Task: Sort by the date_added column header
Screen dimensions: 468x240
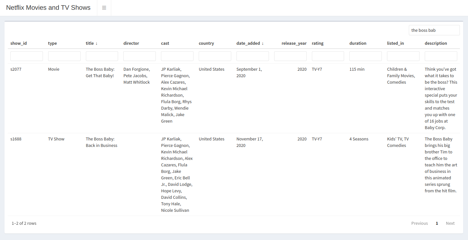Action: coord(250,43)
